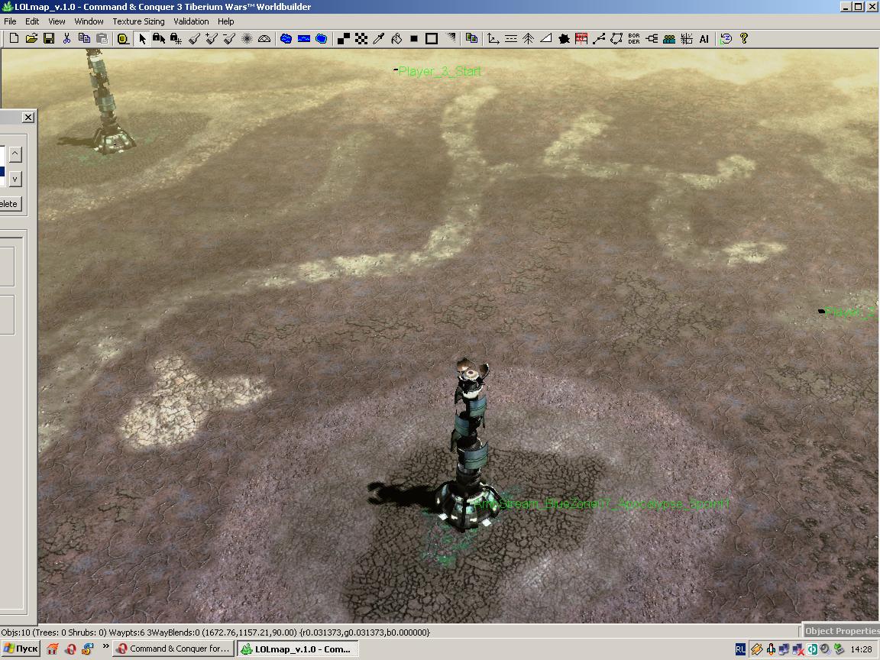Click the down 'v' arrow in side panel

tap(15, 179)
